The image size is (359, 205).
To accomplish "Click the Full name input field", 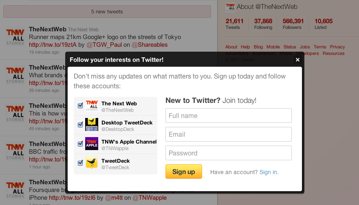I will point(228,116).
